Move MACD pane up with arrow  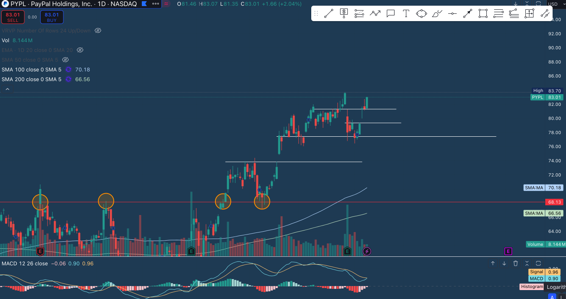click(x=493, y=263)
